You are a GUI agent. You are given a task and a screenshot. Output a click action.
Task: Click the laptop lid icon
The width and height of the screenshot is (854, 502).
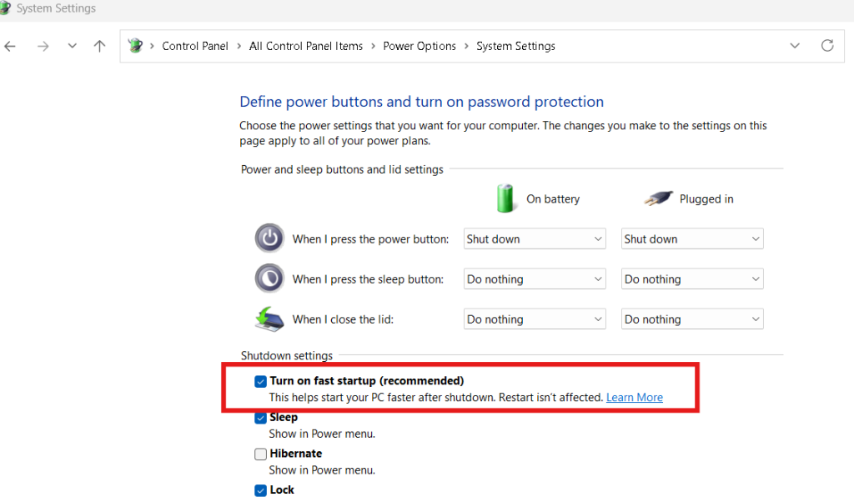click(267, 319)
